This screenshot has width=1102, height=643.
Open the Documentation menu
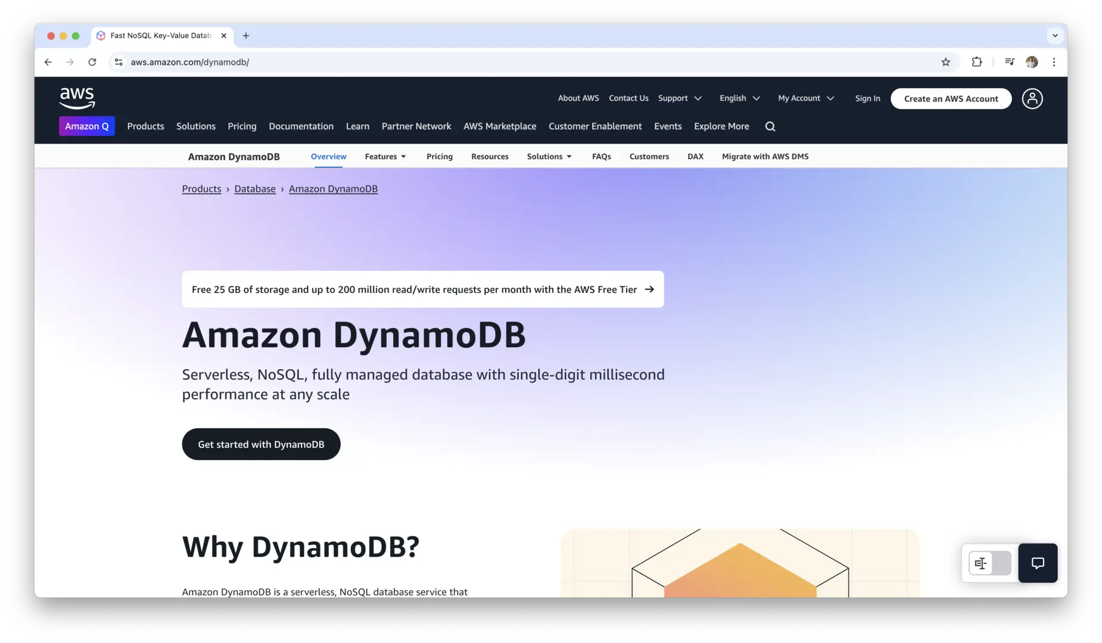[301, 126]
